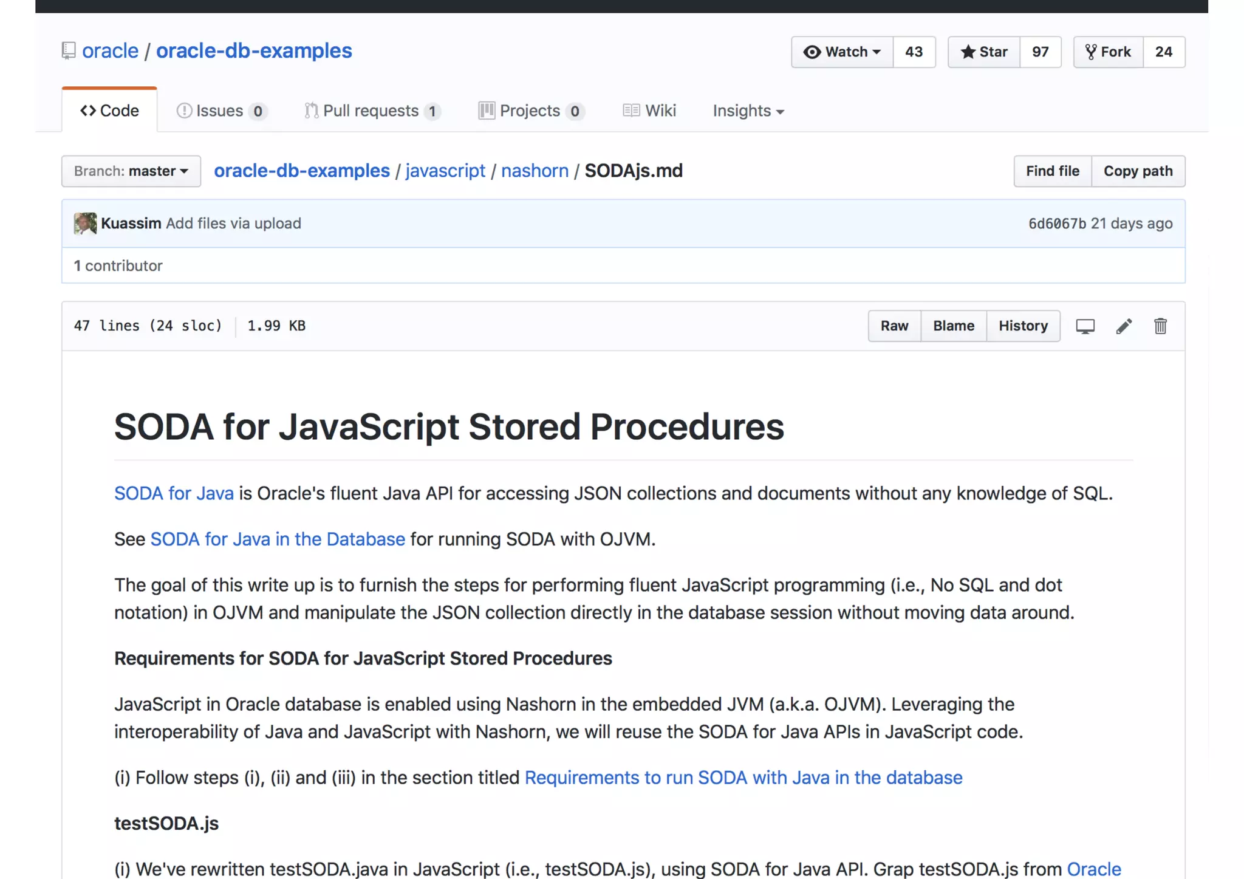Open the SODA for Java link
Viewport: 1244px width, 879px height.
pos(174,493)
